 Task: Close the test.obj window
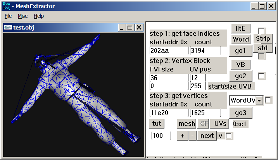pyautogui.click(x=139, y=28)
